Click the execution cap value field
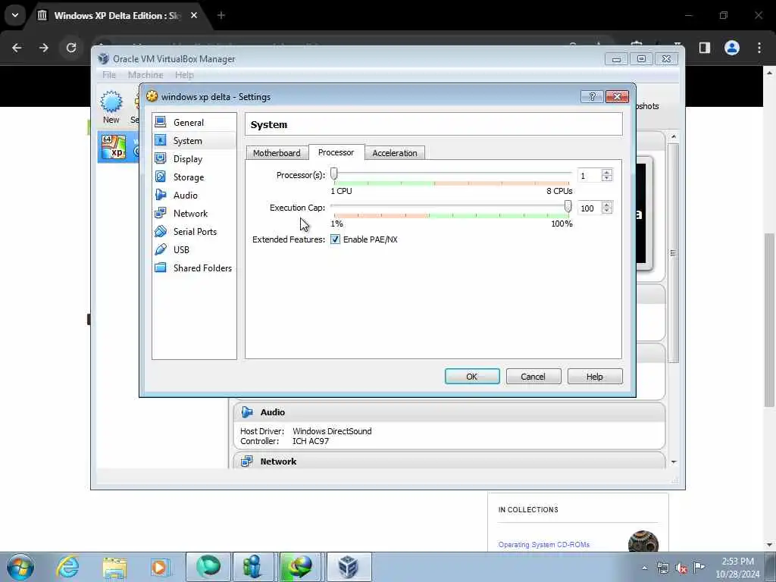The height and width of the screenshot is (582, 776). [590, 208]
